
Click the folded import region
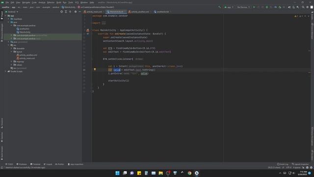point(104,23)
